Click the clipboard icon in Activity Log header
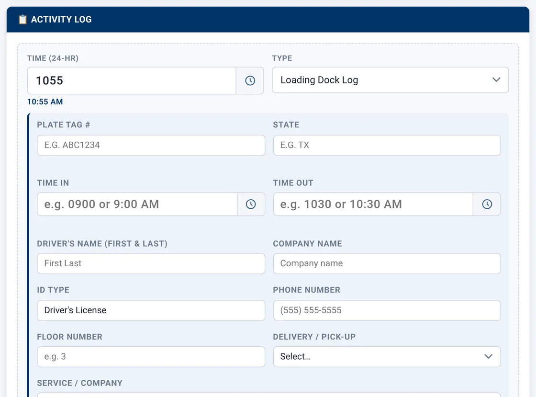Viewport: 536px width, 397px height. pos(22,20)
